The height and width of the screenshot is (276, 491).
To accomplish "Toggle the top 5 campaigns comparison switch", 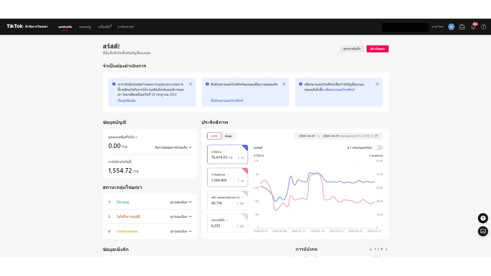I will tap(378, 147).
